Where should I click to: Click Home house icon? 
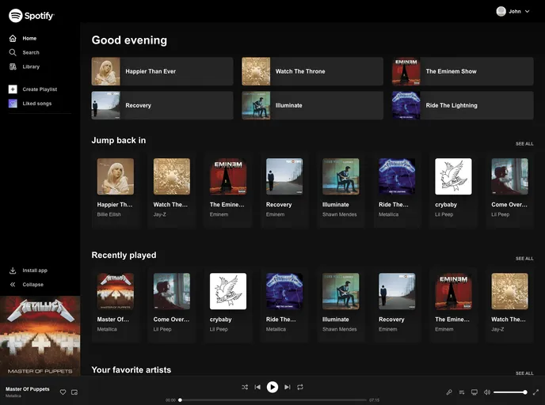pyautogui.click(x=13, y=38)
